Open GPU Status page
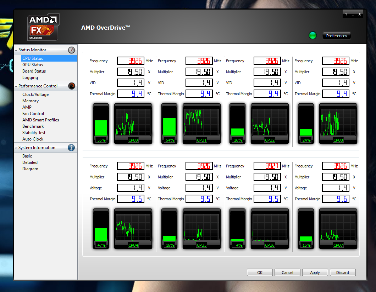376x292 pixels. click(33, 65)
